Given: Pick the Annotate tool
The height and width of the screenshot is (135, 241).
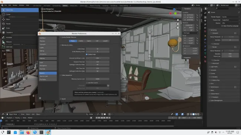Looking at the screenshot, I should 20,37.
